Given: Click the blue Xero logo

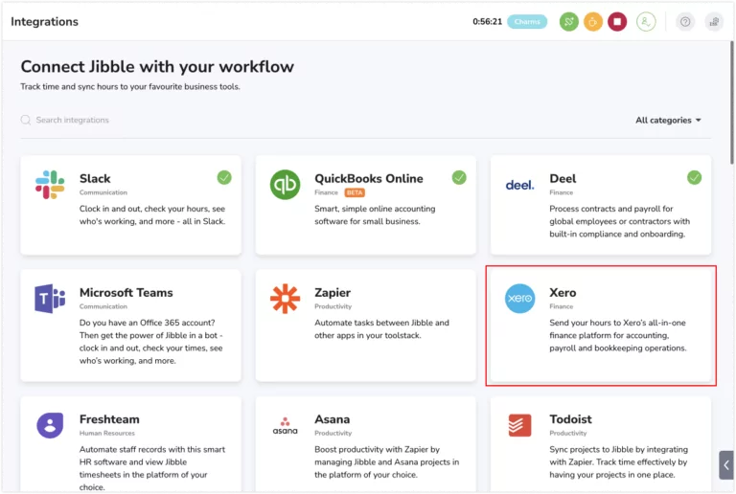Looking at the screenshot, I should click(x=519, y=299).
